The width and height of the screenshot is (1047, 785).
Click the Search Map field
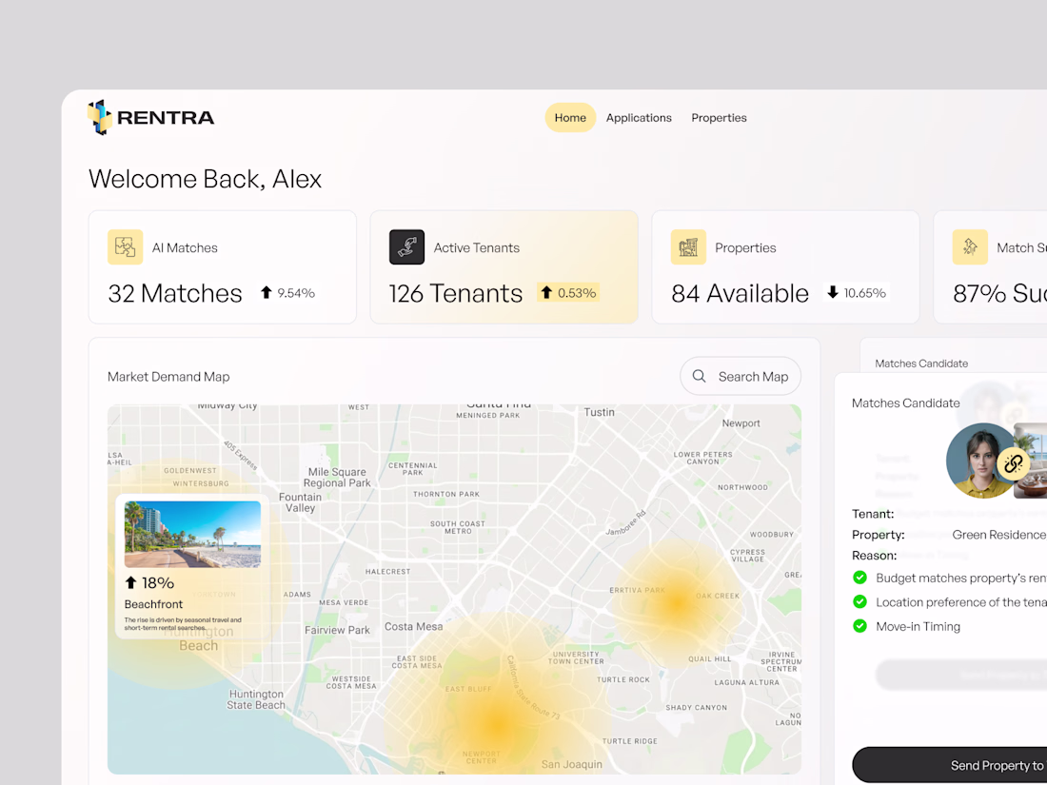[741, 377]
